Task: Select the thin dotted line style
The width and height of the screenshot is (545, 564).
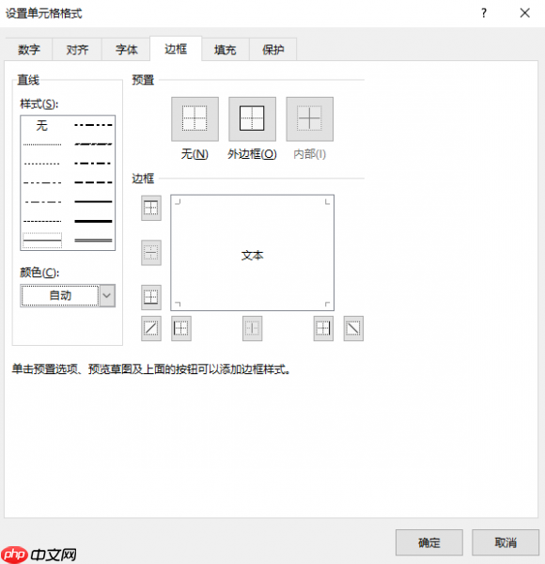Action: click(x=42, y=164)
